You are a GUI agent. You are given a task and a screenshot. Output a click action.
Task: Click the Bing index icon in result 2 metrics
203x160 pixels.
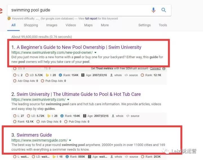coord(49,116)
